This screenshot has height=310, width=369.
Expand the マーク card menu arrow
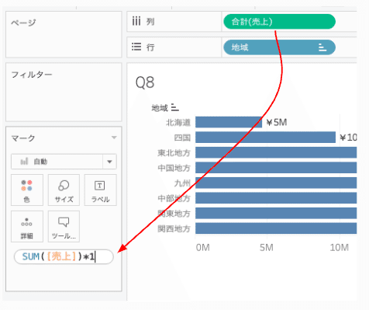114,138
